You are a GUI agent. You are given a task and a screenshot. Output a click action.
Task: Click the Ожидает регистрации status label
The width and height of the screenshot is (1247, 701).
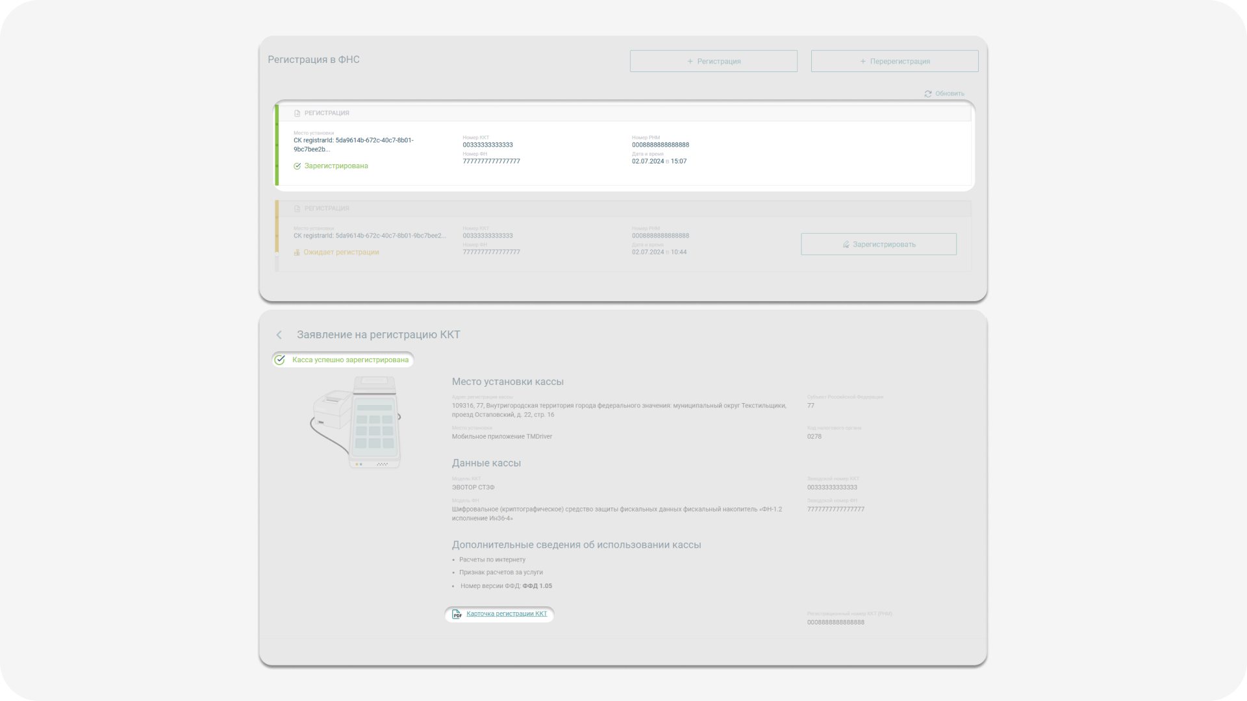tap(341, 252)
